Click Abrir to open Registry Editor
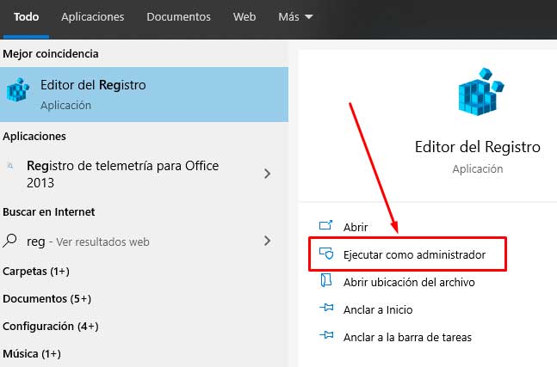The height and width of the screenshot is (367, 557). point(356,227)
